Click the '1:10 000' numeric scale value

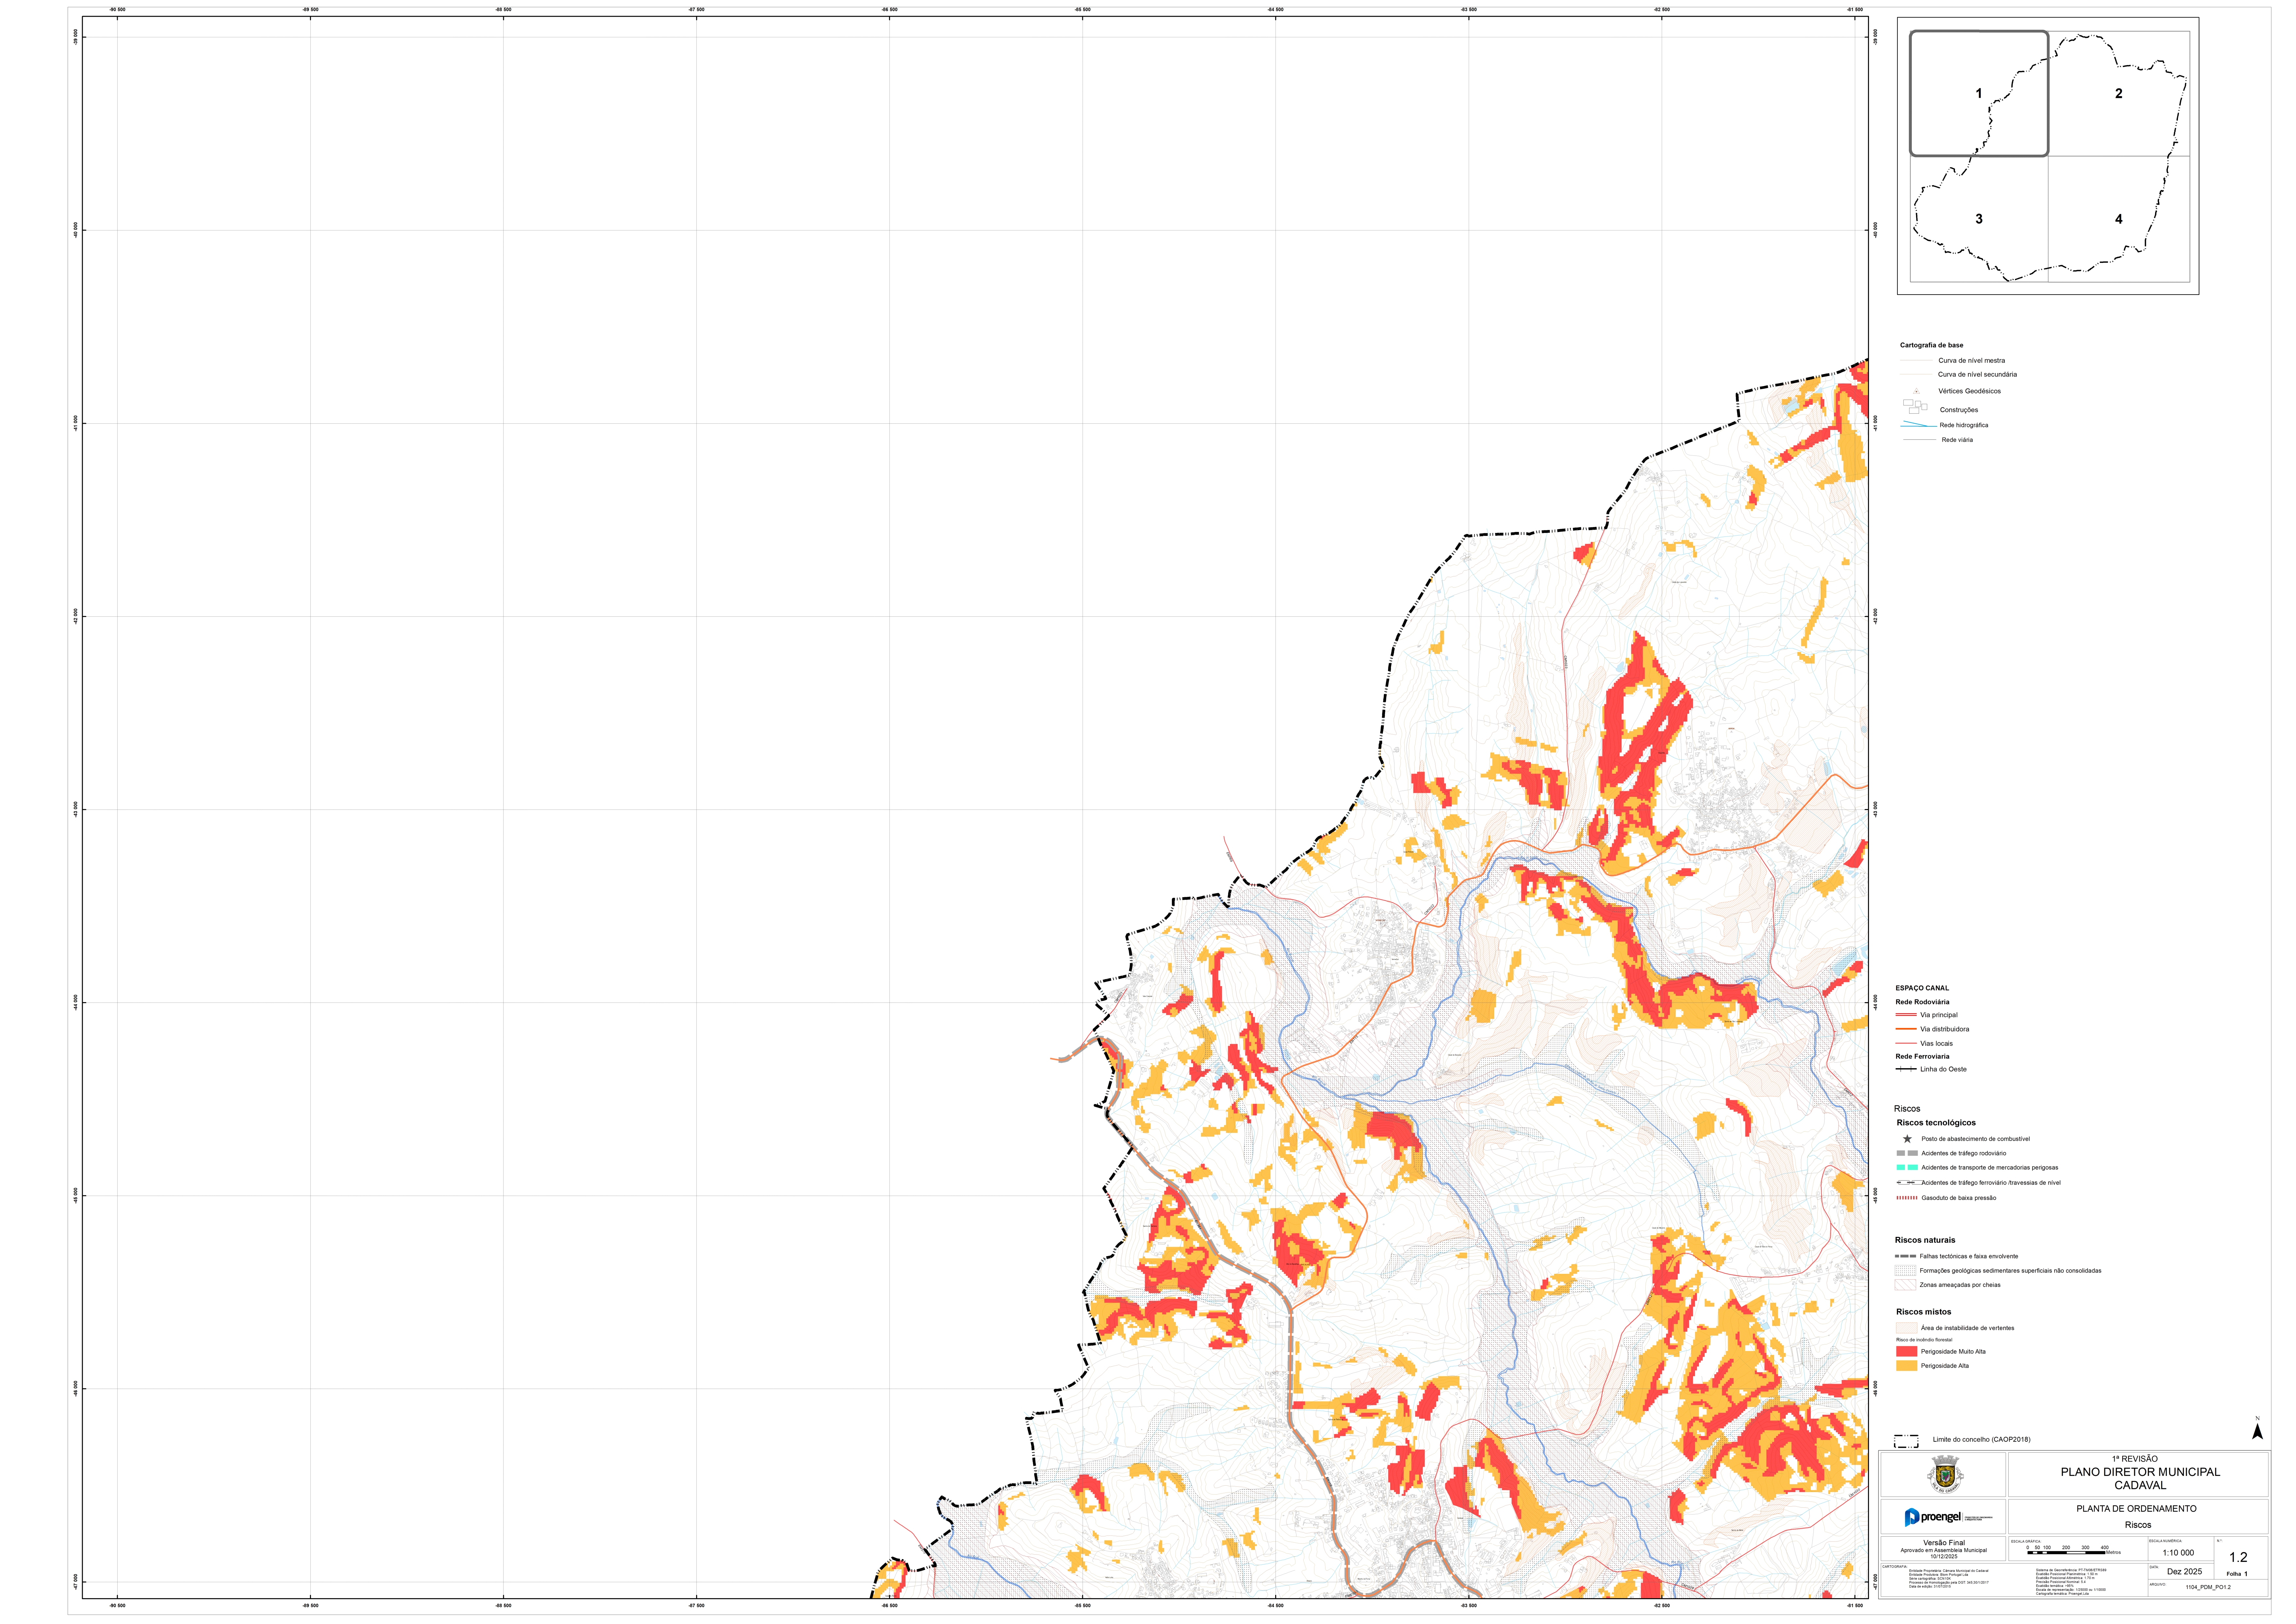[x=2178, y=1553]
